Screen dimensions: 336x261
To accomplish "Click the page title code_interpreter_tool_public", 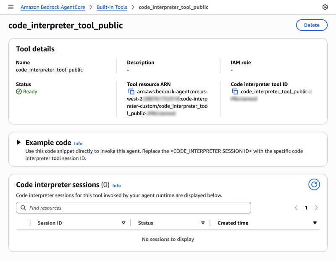I will (66, 25).
